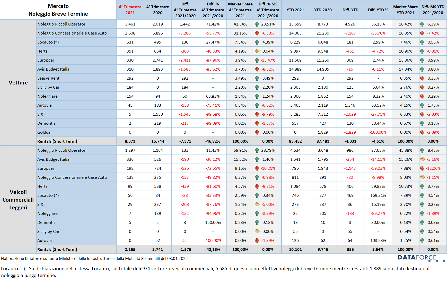Viewport: 447px width, 281px height.
Task: Select 'Veicoli Commerciali Leggeri' category cell
Action: (x=18, y=200)
